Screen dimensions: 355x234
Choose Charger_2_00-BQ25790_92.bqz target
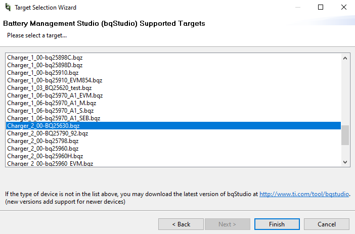click(48, 133)
